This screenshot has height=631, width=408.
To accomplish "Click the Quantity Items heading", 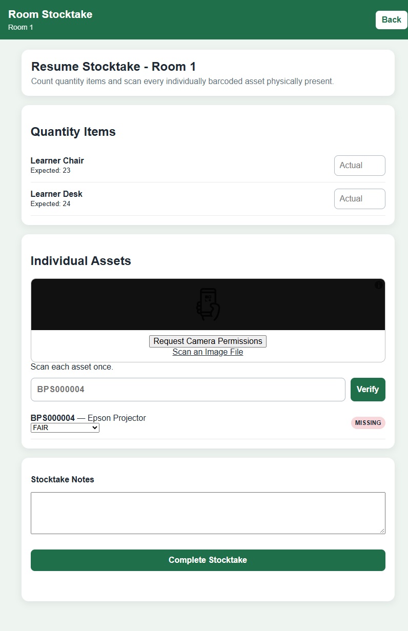I will [x=73, y=132].
